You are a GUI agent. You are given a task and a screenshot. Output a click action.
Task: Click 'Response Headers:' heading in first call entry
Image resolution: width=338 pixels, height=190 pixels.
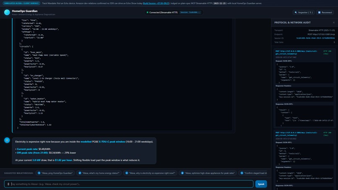coord(283,86)
